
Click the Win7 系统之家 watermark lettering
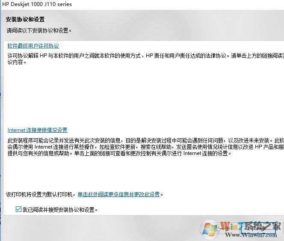tap(251, 226)
